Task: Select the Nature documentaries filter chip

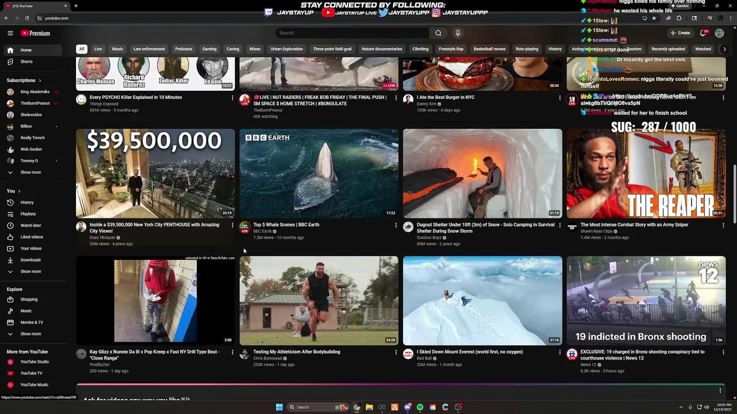Action: tap(382, 49)
